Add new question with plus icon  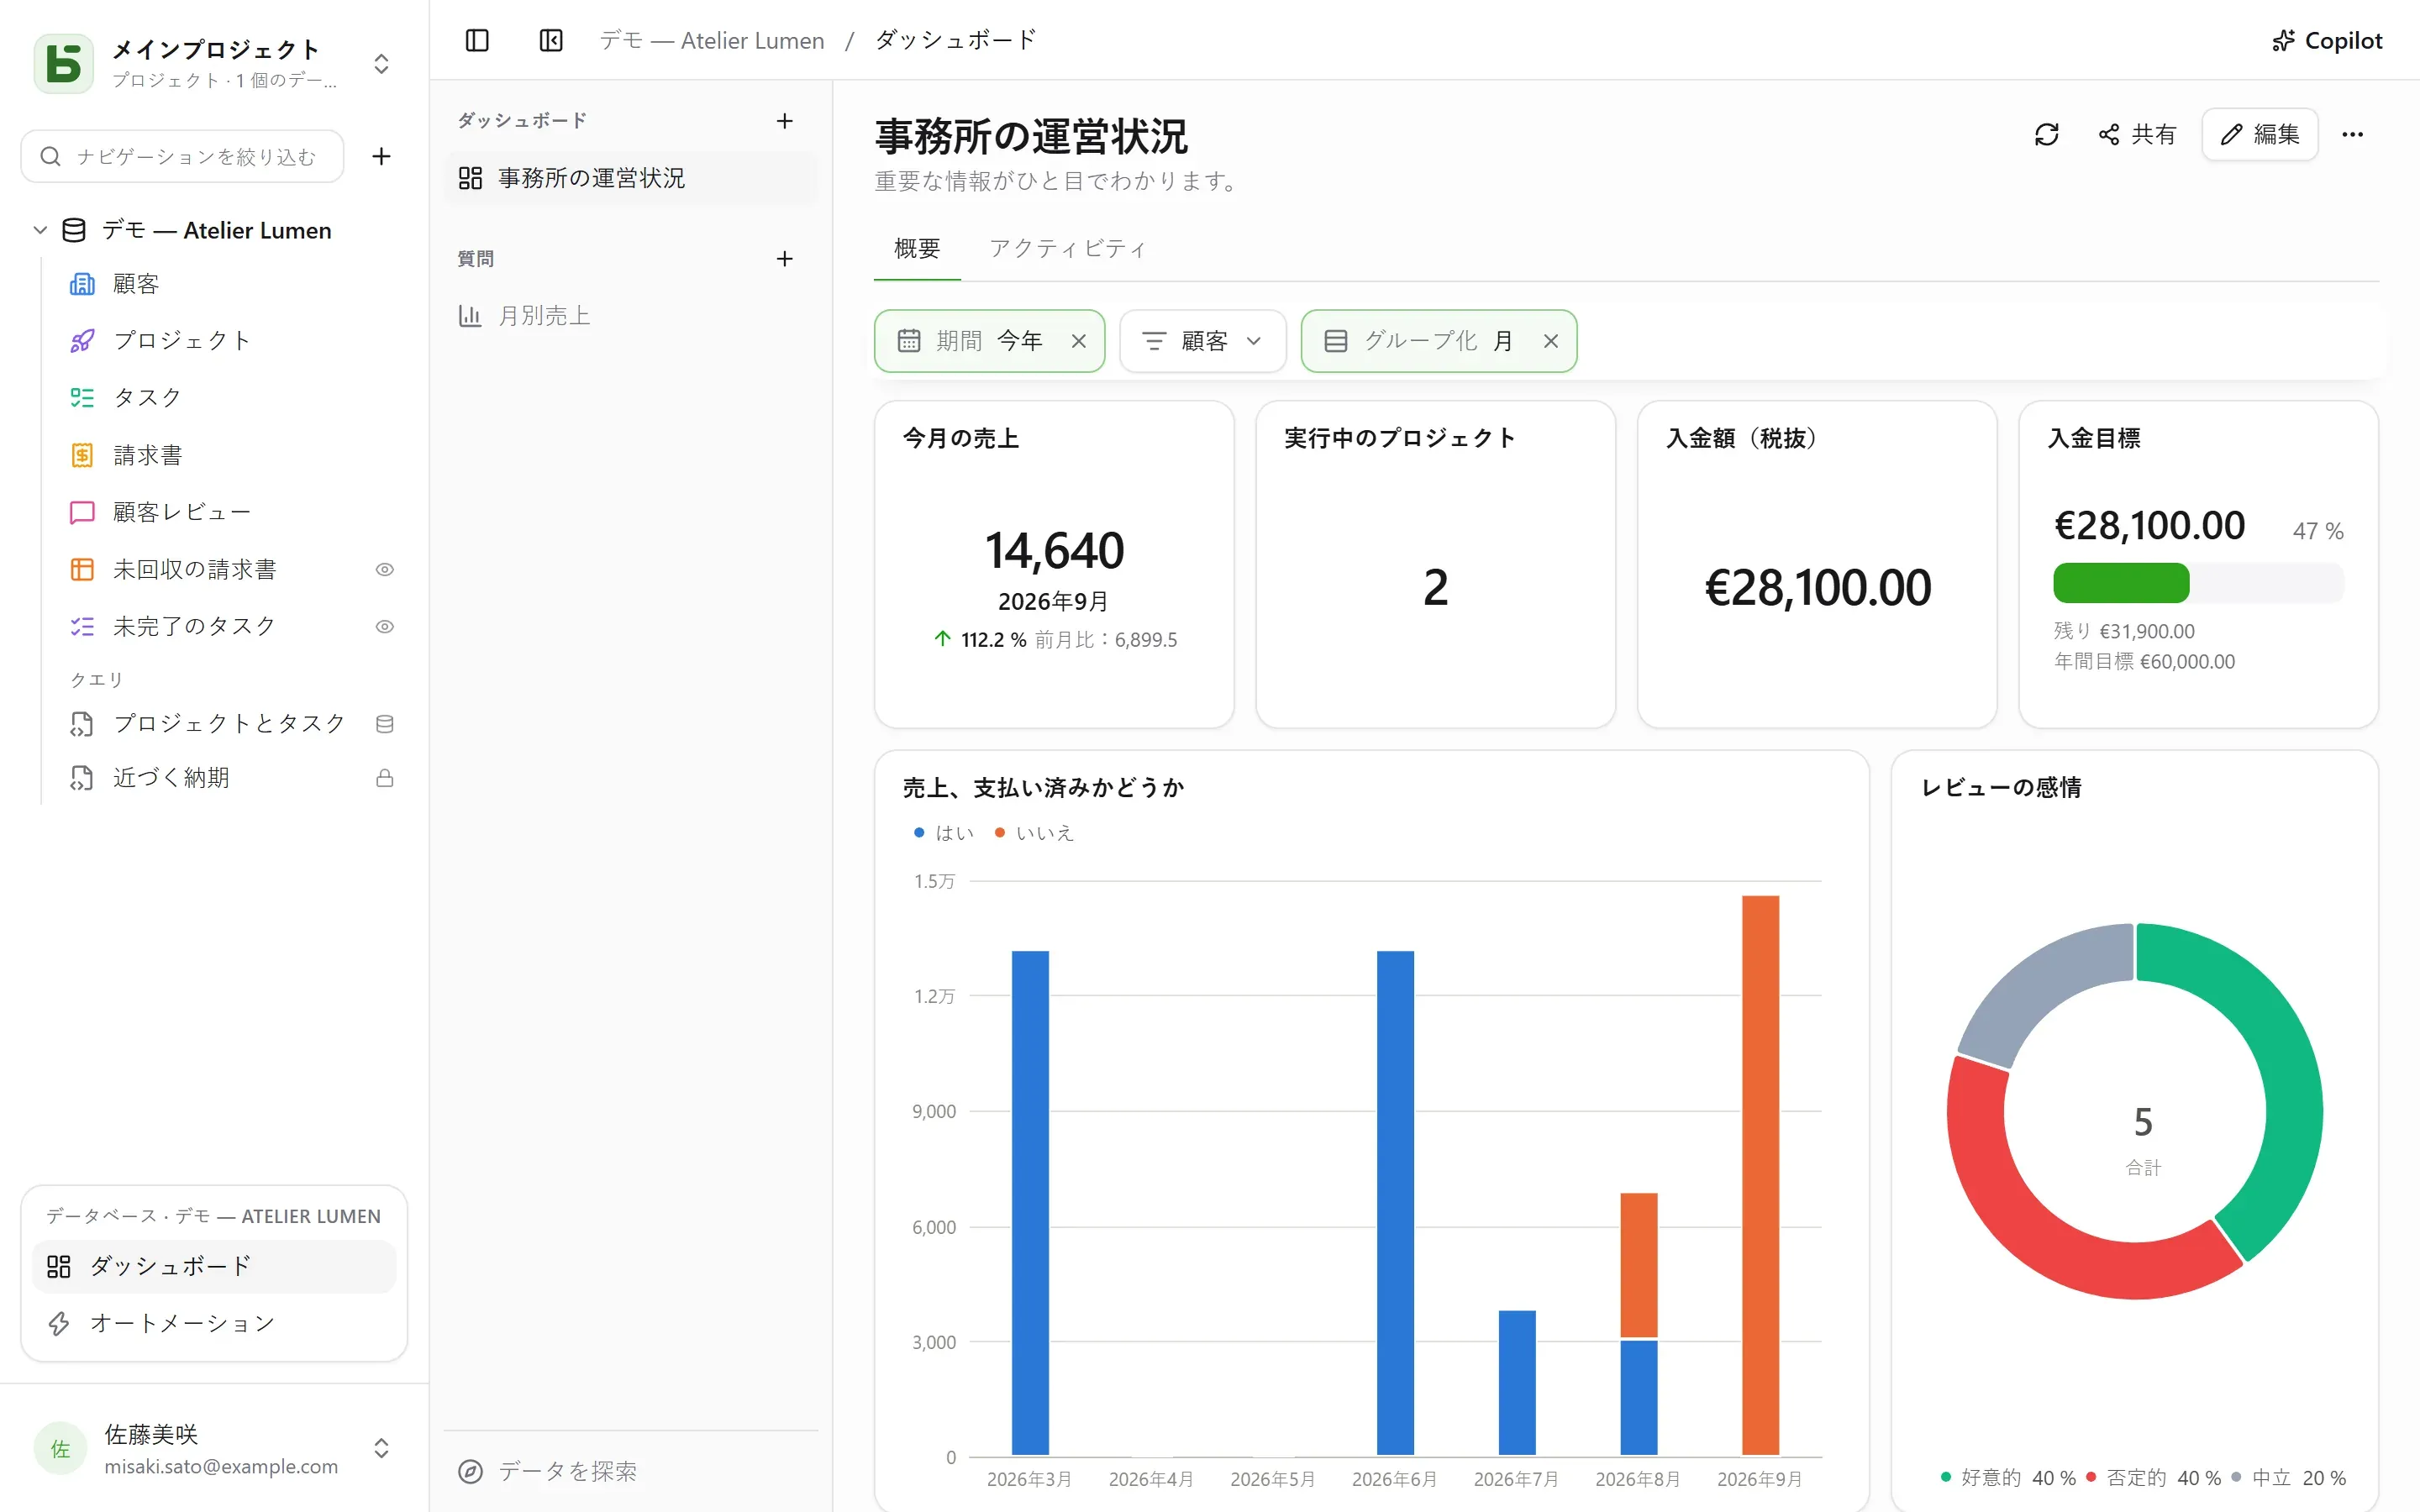pyautogui.click(x=785, y=259)
